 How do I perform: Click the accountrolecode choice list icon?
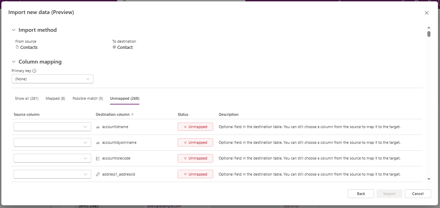pyautogui.click(x=98, y=158)
